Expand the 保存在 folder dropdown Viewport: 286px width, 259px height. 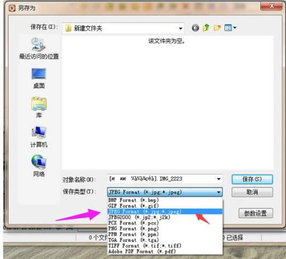tap(180, 28)
